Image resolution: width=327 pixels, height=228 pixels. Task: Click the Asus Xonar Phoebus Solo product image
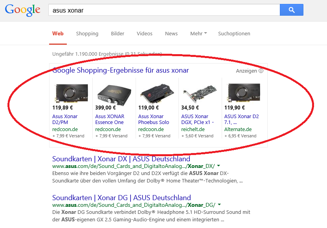157,93
